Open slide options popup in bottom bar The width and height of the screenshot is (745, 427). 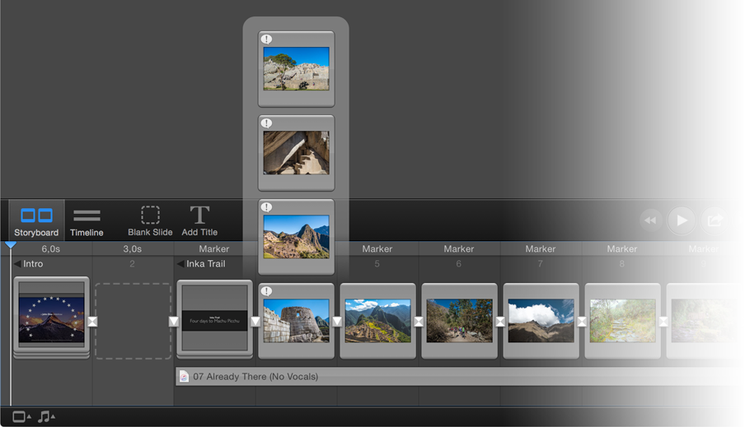click(x=21, y=417)
